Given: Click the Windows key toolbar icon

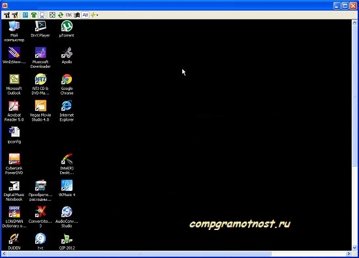Looking at the screenshot, I should pyautogui.click(x=77, y=15).
